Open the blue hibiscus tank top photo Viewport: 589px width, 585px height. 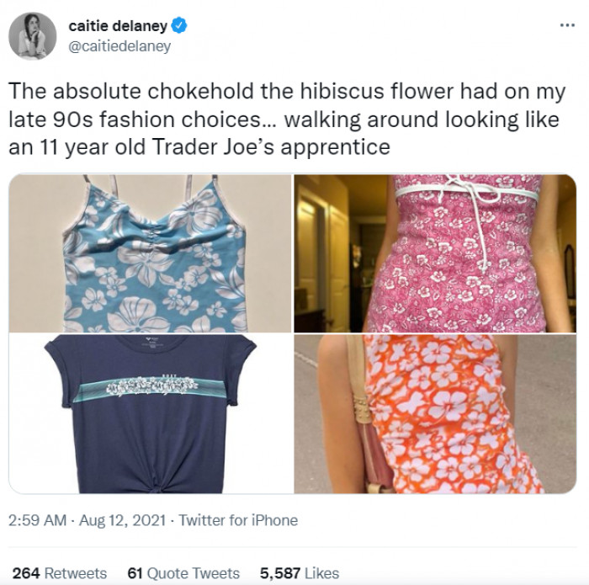150,253
